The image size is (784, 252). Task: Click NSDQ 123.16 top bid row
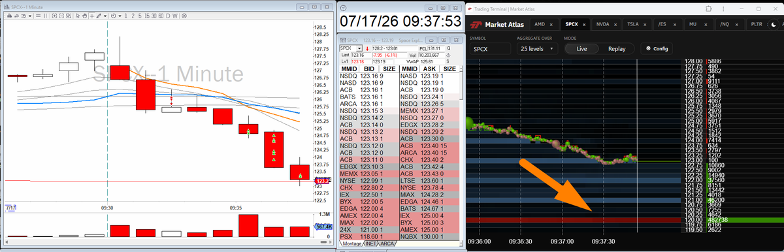tap(368, 76)
